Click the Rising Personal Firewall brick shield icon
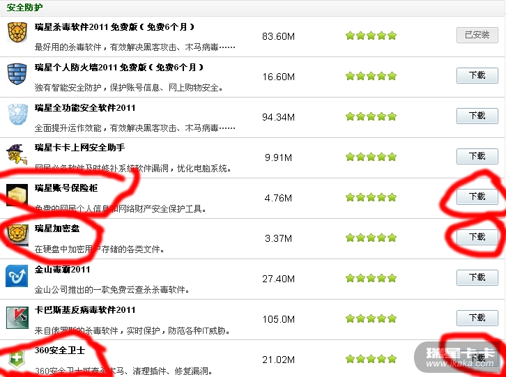This screenshot has height=377, width=506. pyautogui.click(x=17, y=74)
